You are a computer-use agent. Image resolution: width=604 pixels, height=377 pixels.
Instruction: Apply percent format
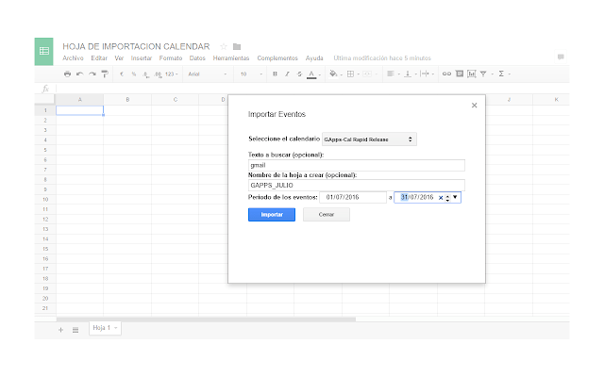click(134, 74)
